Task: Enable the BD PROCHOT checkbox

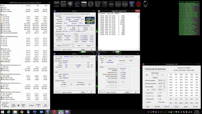Action: click(x=146, y=99)
